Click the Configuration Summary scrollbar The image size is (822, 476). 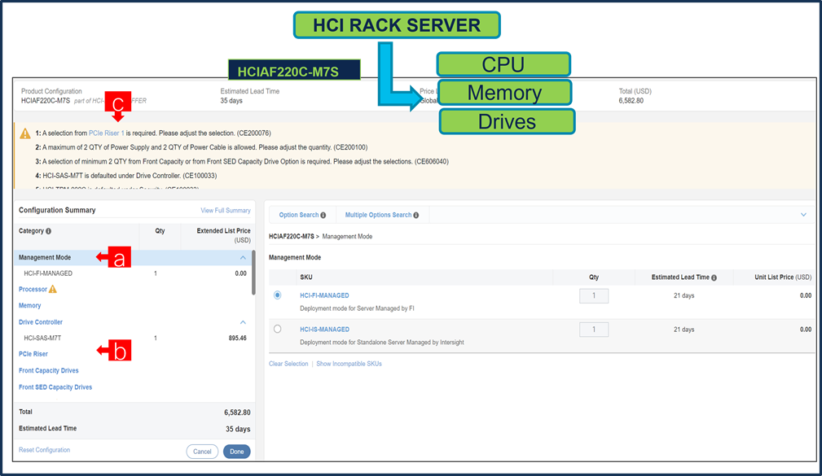[253, 273]
